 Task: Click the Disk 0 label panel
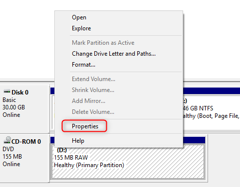coord(24,108)
